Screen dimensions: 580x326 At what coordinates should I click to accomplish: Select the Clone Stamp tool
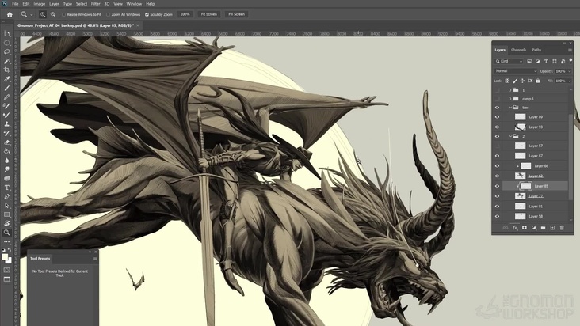click(6, 124)
